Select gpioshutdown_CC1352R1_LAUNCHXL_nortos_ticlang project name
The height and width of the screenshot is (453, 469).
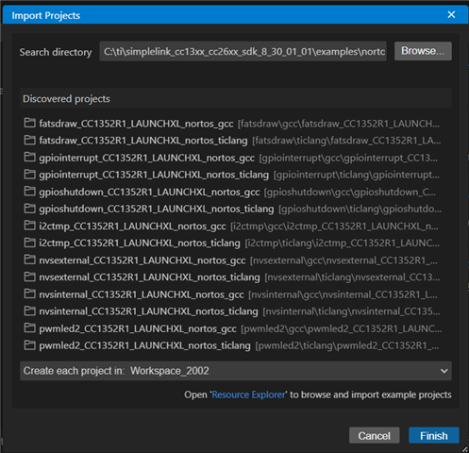(157, 209)
